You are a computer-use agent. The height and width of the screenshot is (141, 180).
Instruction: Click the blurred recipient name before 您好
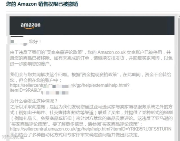[19, 42]
